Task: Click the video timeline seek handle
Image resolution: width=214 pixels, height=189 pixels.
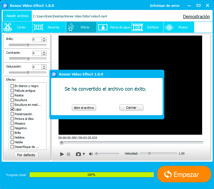Action: pyautogui.click(x=62, y=143)
